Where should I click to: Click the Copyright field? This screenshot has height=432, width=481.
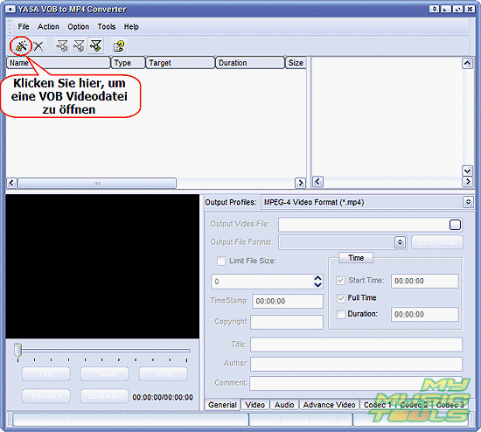coord(287,322)
